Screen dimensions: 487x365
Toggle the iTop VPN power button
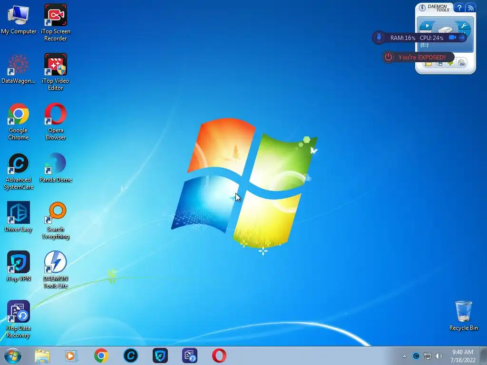(389, 57)
